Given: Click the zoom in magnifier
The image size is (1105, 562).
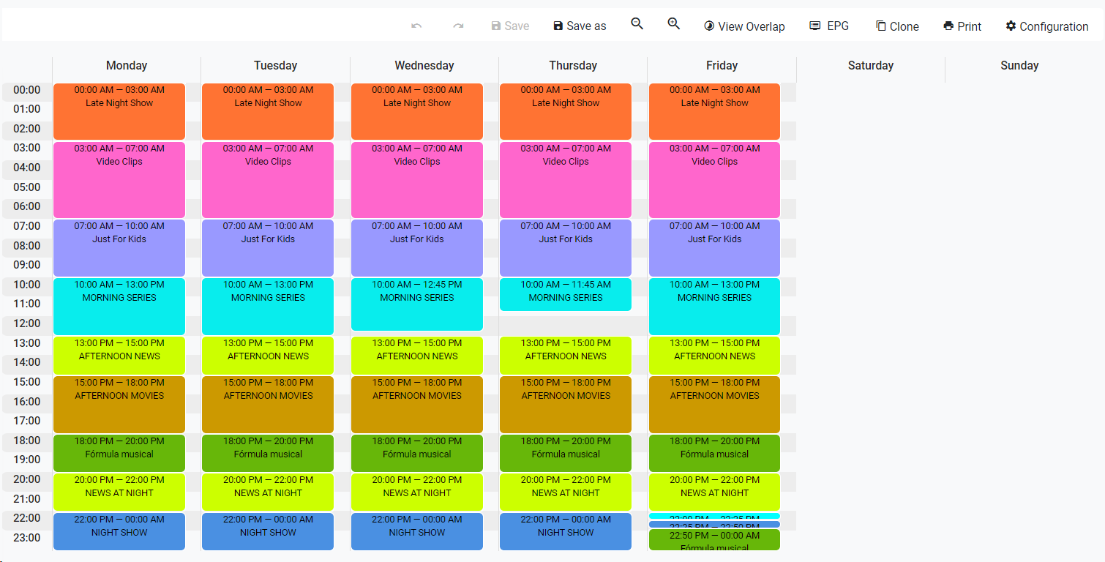Looking at the screenshot, I should [674, 24].
